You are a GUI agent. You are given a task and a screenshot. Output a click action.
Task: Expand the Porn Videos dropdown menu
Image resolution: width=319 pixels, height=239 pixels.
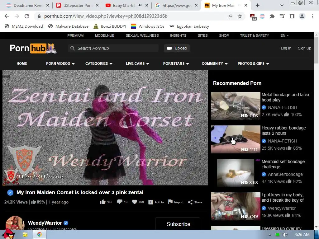60,63
